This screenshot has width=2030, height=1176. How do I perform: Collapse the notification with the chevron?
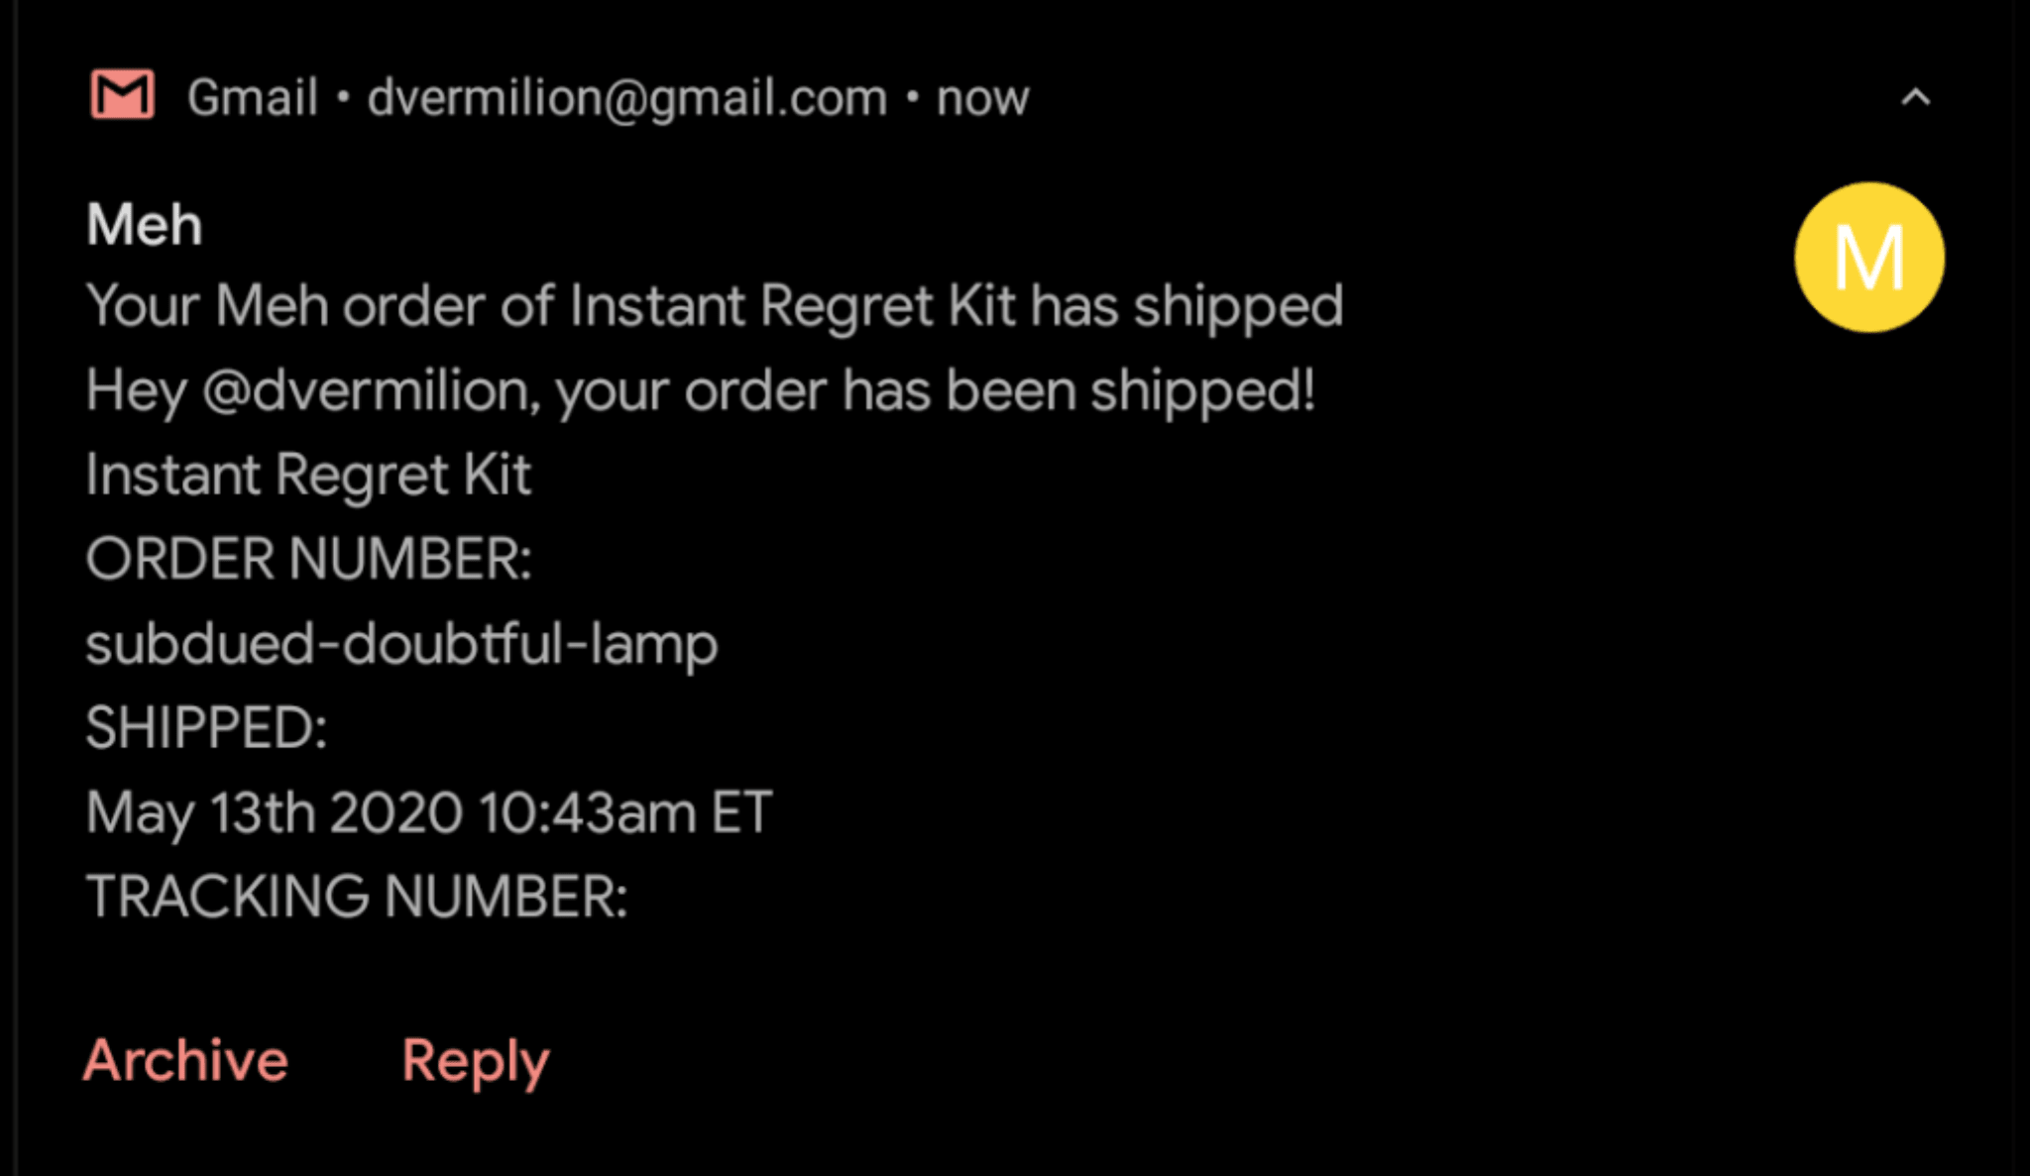(1915, 97)
